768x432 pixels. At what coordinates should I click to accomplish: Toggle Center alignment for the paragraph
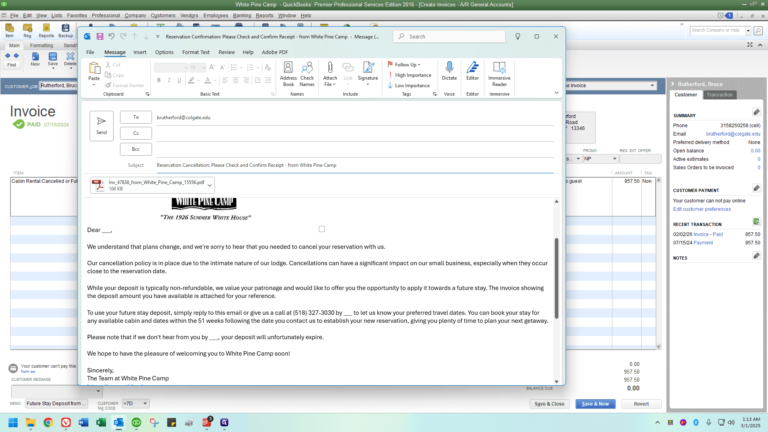click(x=236, y=80)
